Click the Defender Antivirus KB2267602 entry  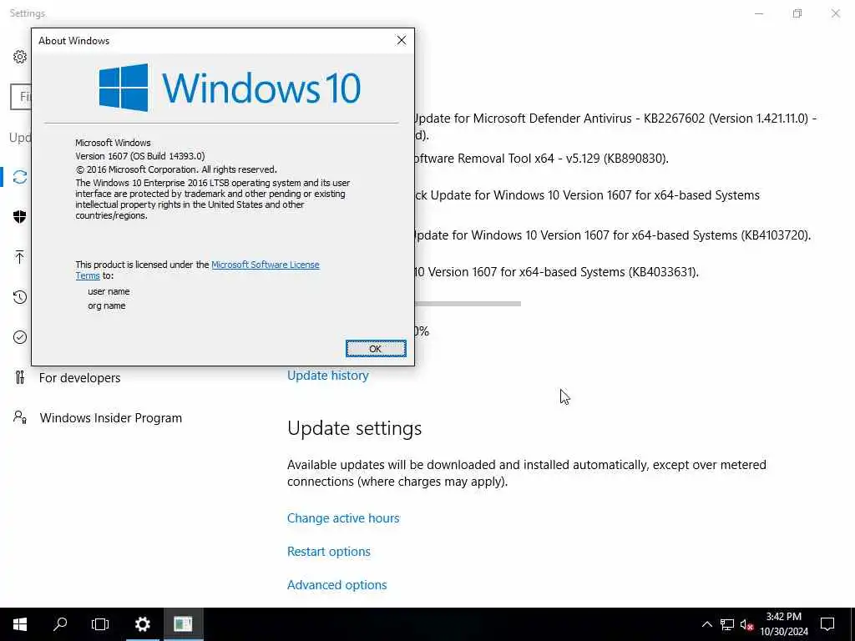click(615, 126)
